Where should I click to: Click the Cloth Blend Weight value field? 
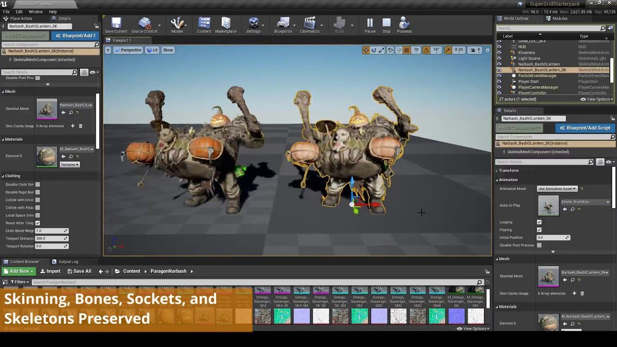[x=50, y=231]
